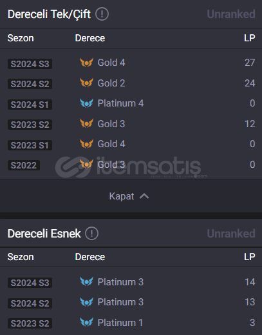Select the S2024 S1 season badge
Image resolution: width=262 pixels, height=335 pixels.
coord(30,105)
